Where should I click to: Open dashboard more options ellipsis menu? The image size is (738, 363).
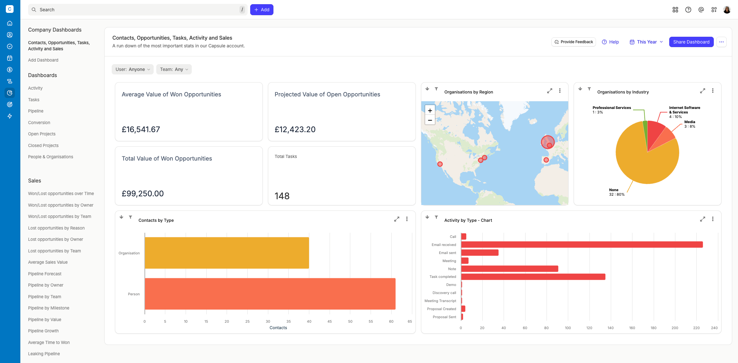pyautogui.click(x=722, y=42)
